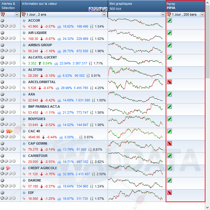Click Alertes & Sélection column header
Screen dimensions: 210x210
10,6
